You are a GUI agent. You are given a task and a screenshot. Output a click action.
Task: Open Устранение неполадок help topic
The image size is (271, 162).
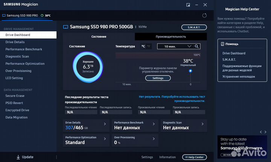239,76
